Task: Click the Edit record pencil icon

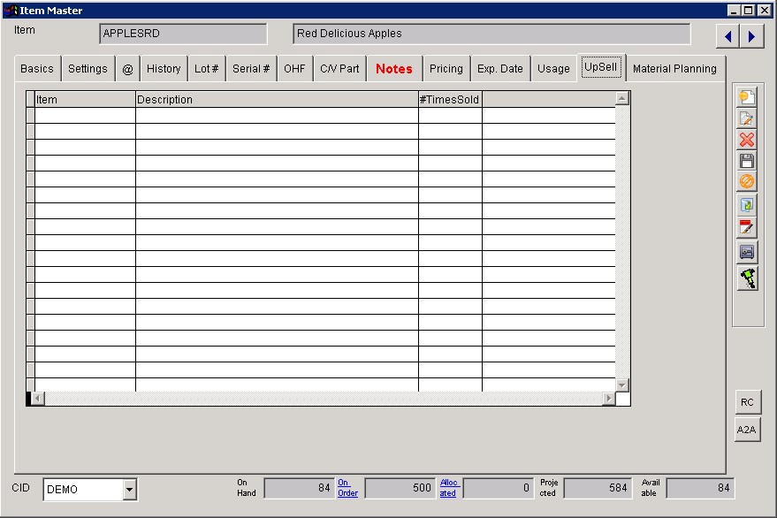Action: coord(747,118)
